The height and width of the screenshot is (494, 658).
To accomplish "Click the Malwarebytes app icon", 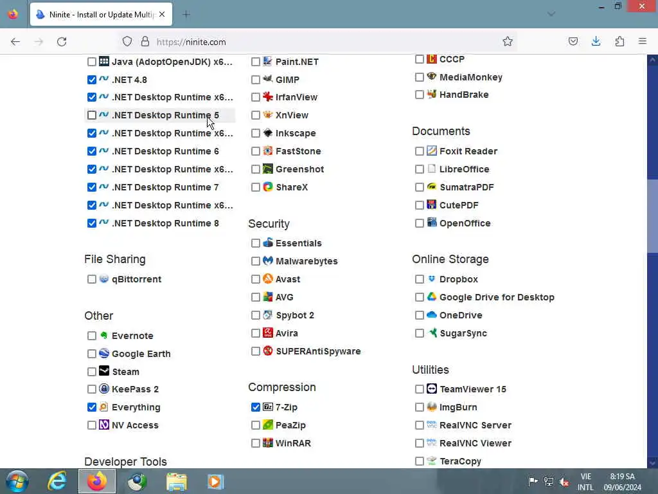I will (x=268, y=261).
